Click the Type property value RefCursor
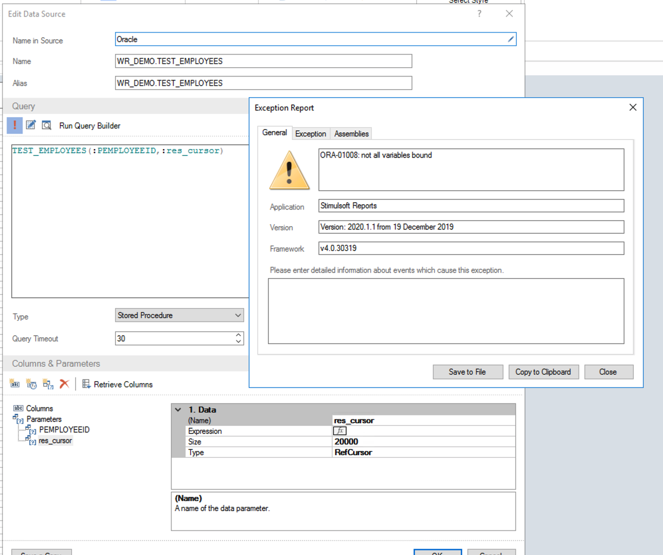This screenshot has width=663, height=555. pyautogui.click(x=424, y=453)
